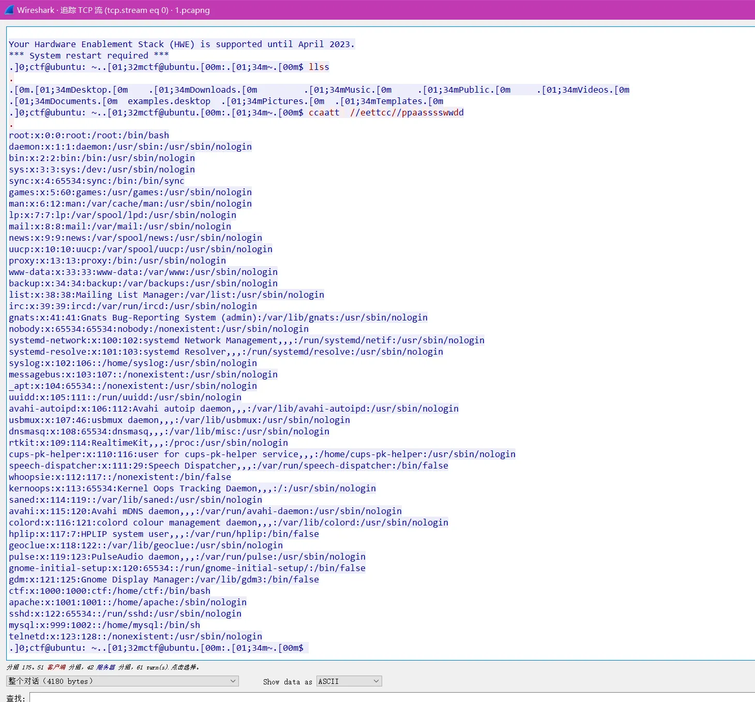This screenshot has height=702, width=755.
Task: Click the 'ccaatt //eettcc//ppaasssswwdd' command text
Action: 386,113
